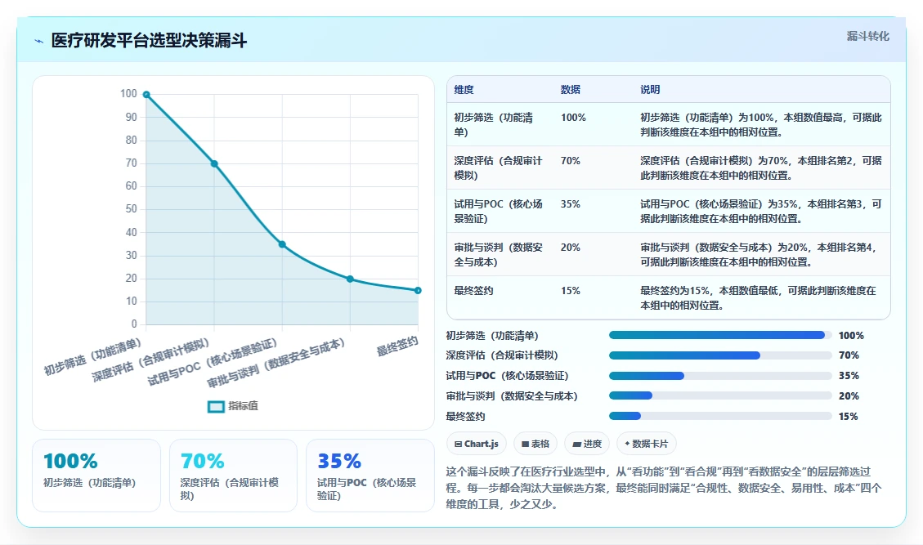Open the 35% 试用与POC data card

[x=370, y=476]
